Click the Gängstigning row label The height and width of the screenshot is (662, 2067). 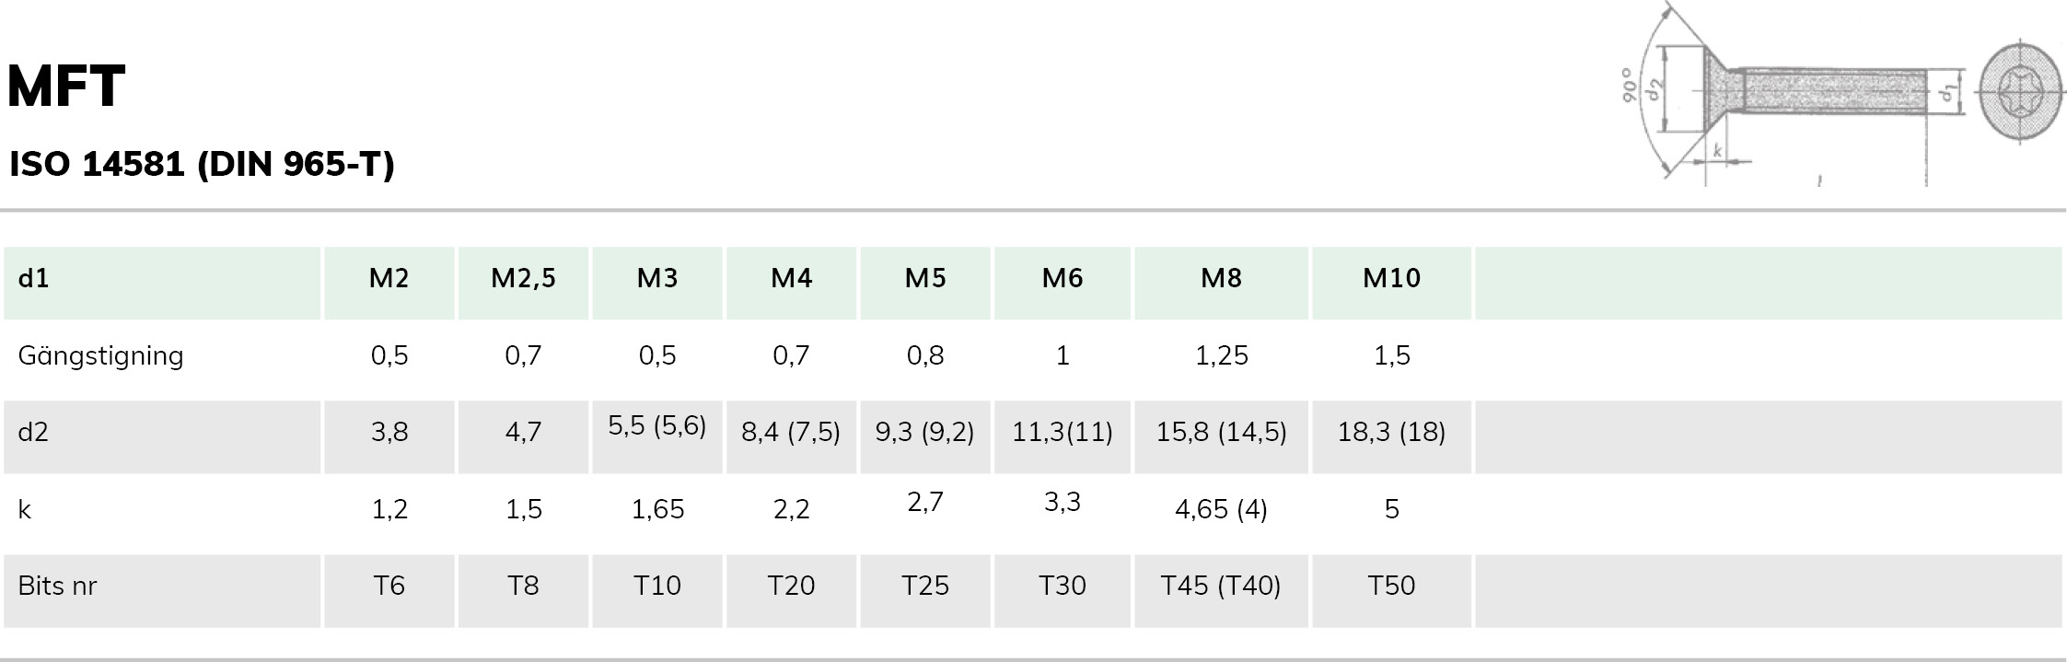[101, 356]
